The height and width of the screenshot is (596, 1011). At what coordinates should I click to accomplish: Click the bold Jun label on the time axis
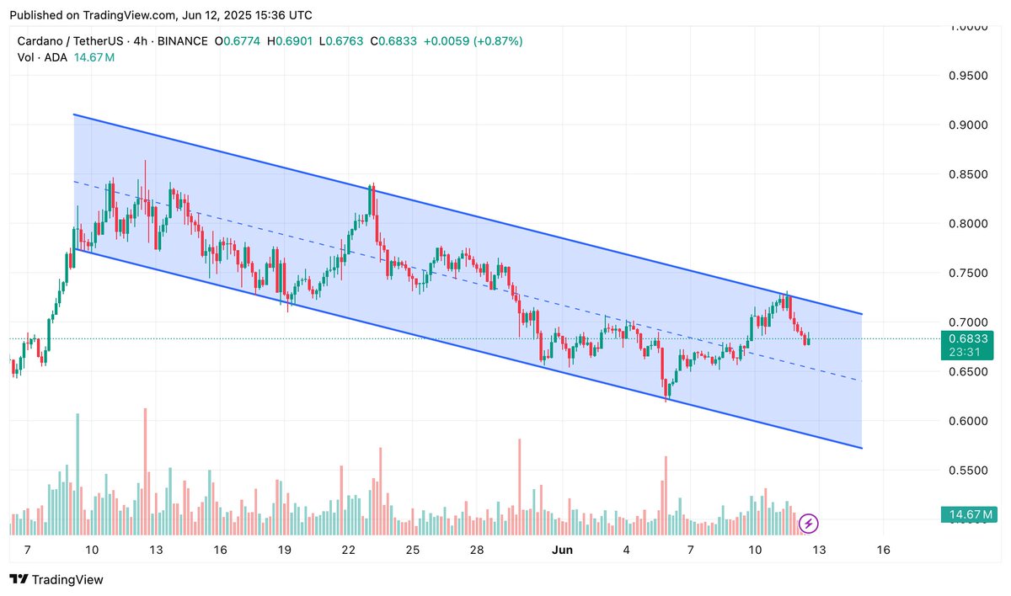[x=562, y=550]
